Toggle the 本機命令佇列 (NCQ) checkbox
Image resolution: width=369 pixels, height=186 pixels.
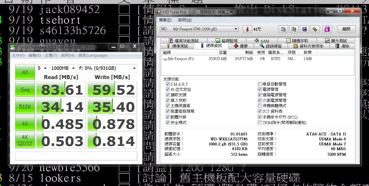tap(260, 117)
